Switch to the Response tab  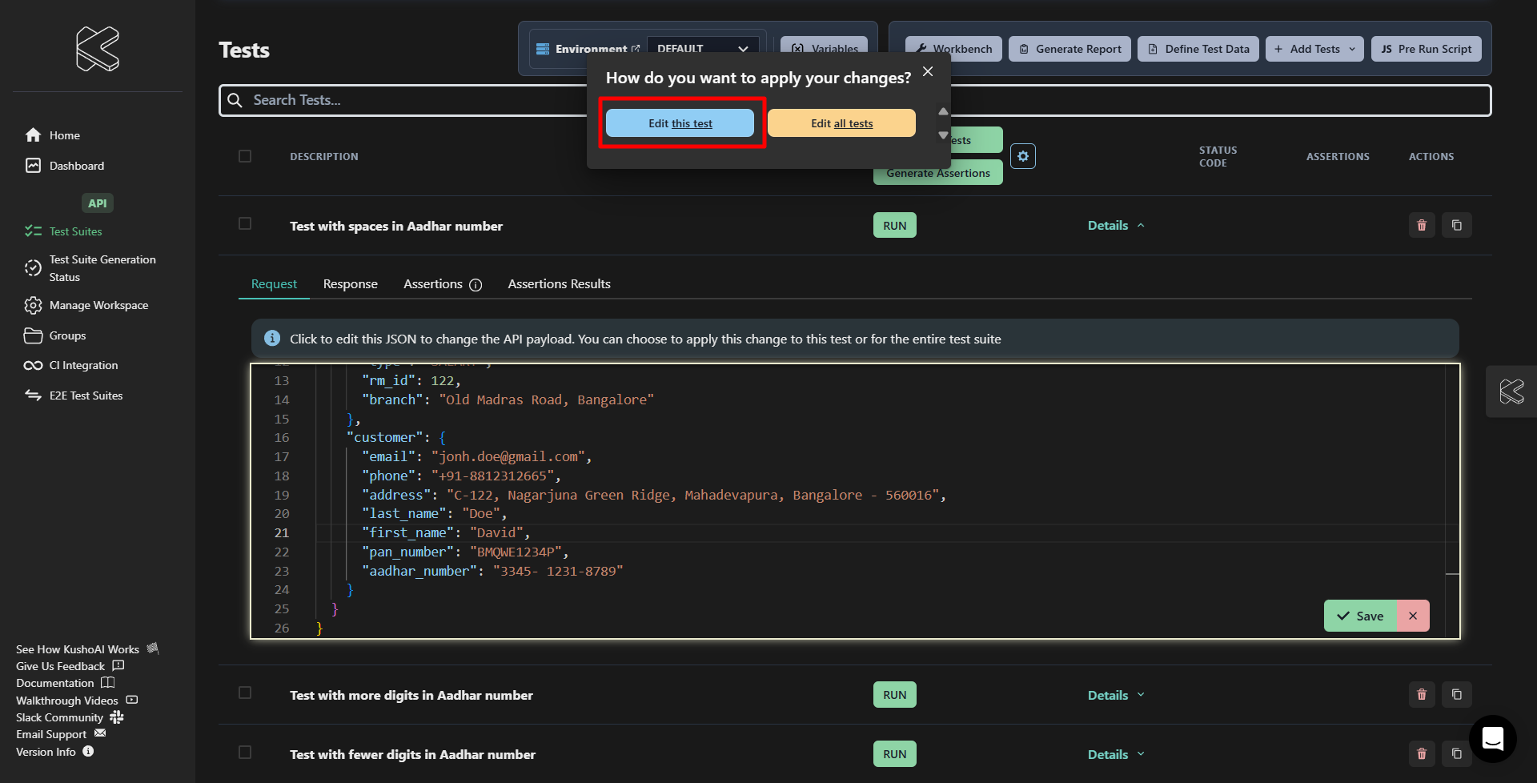(x=350, y=284)
